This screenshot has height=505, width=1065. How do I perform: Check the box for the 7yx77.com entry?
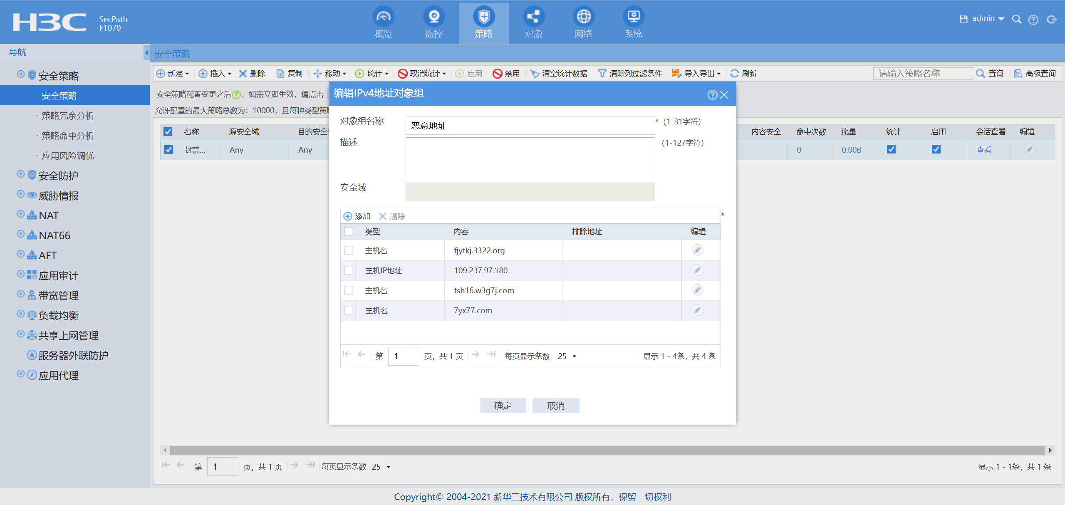click(x=349, y=310)
